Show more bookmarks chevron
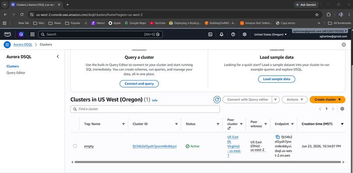Viewport: 353px width, 173px height. point(319,23)
